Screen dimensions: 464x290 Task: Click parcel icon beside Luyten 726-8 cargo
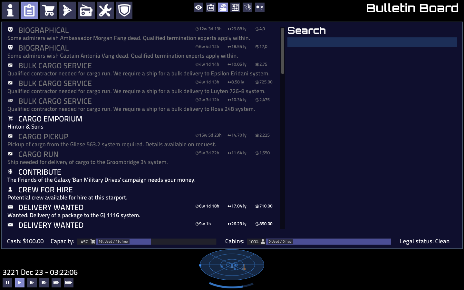pyautogui.click(x=10, y=83)
